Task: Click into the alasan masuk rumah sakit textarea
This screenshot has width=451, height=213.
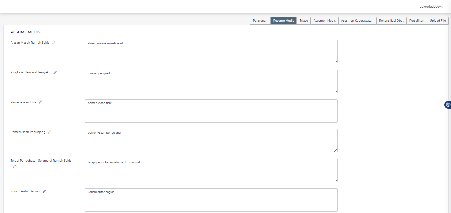Action: 211,51
